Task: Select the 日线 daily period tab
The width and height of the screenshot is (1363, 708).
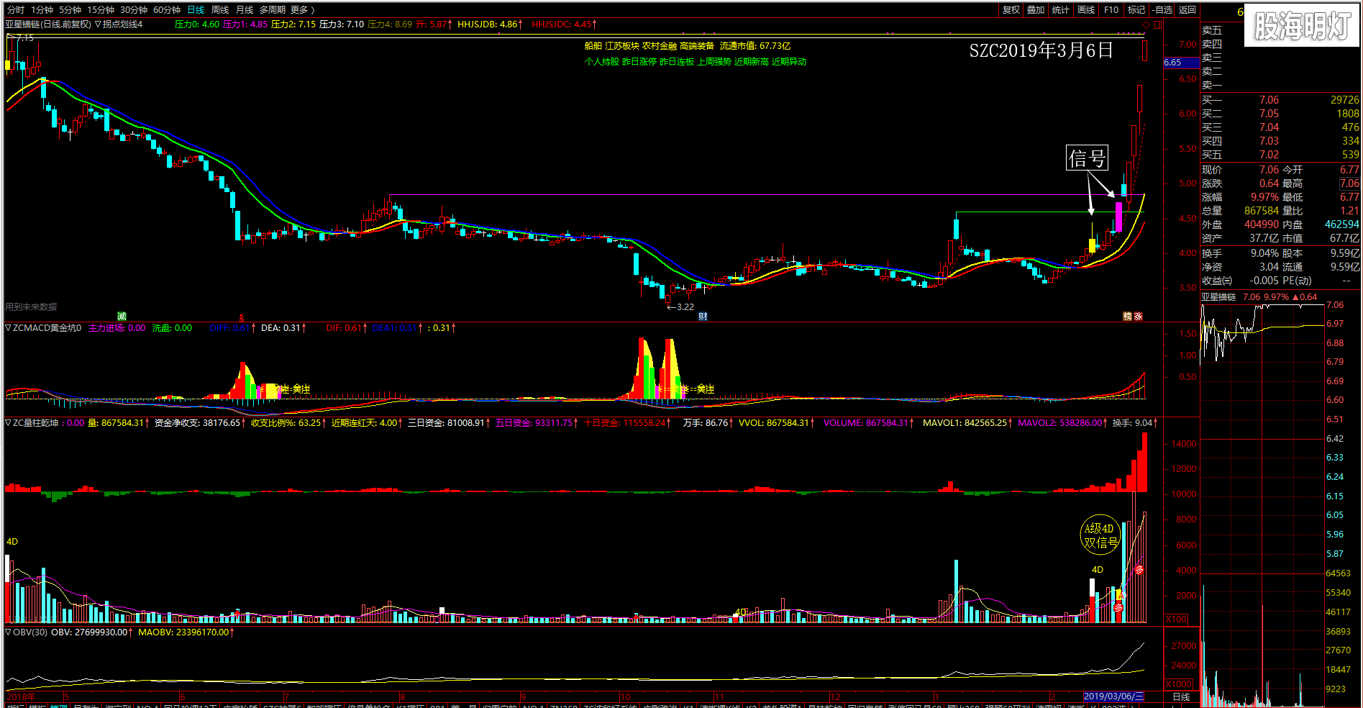Action: pos(196,9)
